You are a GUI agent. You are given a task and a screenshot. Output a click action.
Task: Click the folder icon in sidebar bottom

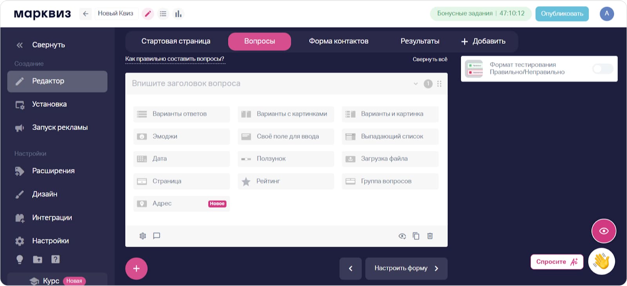38,259
